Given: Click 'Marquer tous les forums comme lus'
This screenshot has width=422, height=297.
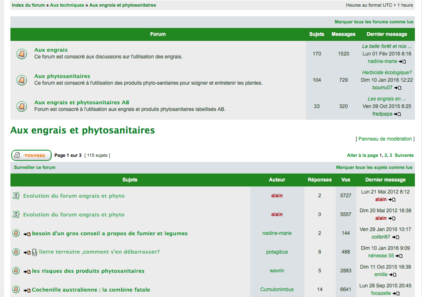Looking at the screenshot, I should point(374,22).
